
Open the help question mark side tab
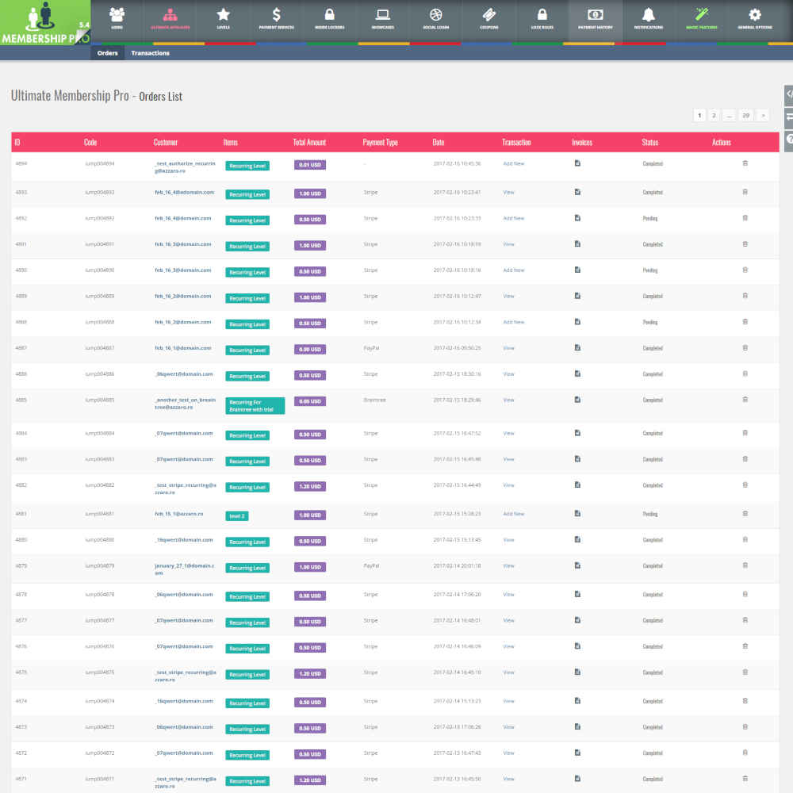(x=788, y=140)
